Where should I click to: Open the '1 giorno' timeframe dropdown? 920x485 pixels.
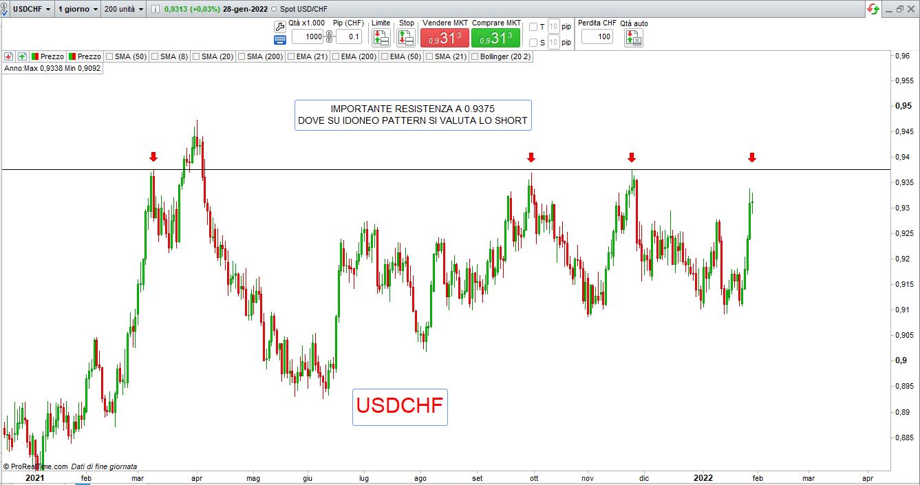click(76, 9)
